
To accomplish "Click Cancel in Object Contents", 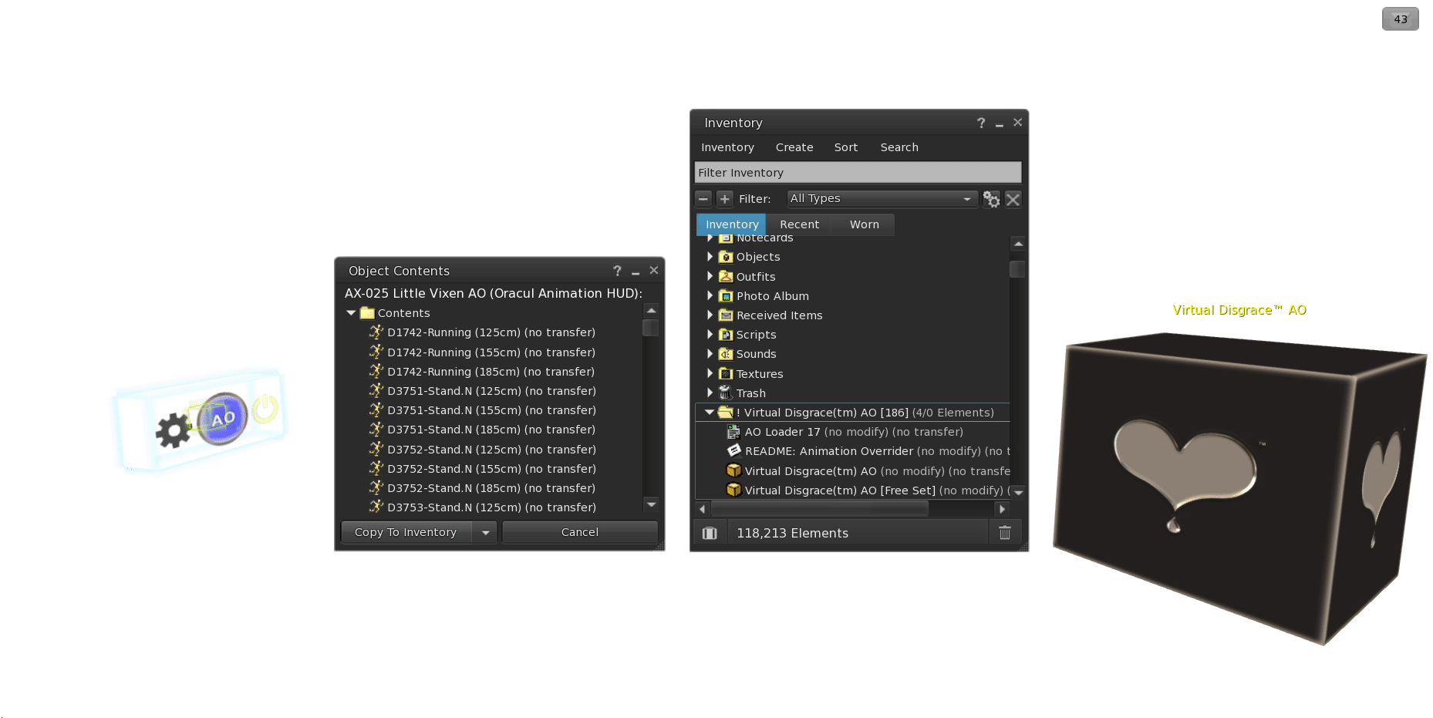I will click(580, 532).
